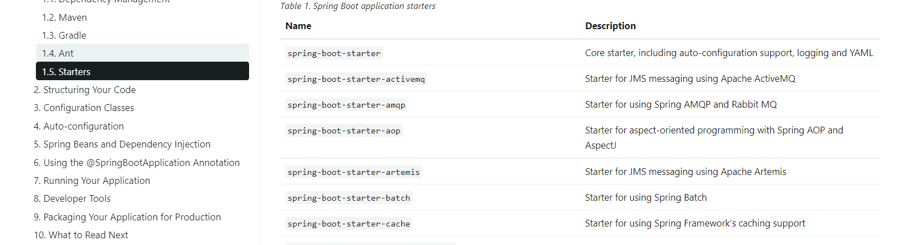Open Packaging Your Application for Production
The image size is (901, 245).
(x=127, y=217)
